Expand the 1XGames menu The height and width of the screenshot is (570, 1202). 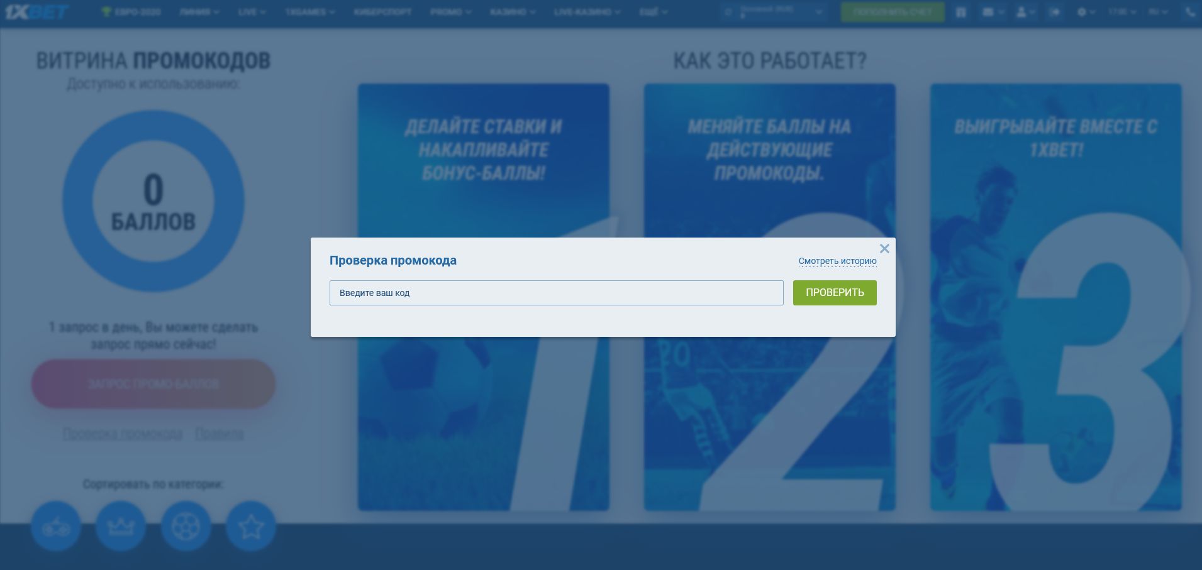coord(309,12)
